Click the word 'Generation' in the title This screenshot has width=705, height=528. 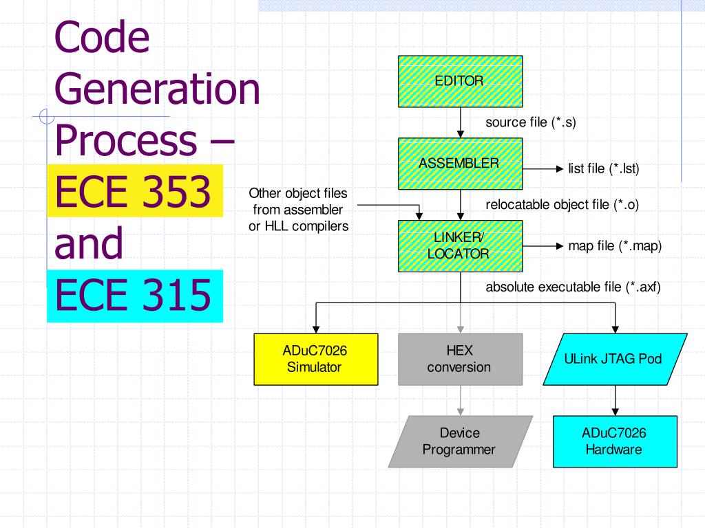(158, 89)
